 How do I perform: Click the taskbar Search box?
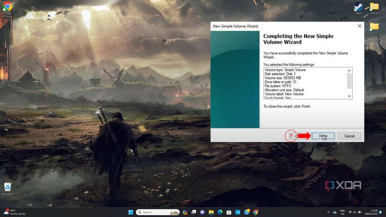[158, 212]
